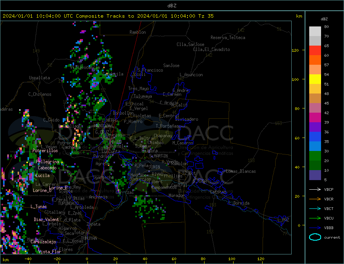The width and height of the screenshot is (344, 264).
Task: Click the L_Tunas station label
Action: (39, 207)
